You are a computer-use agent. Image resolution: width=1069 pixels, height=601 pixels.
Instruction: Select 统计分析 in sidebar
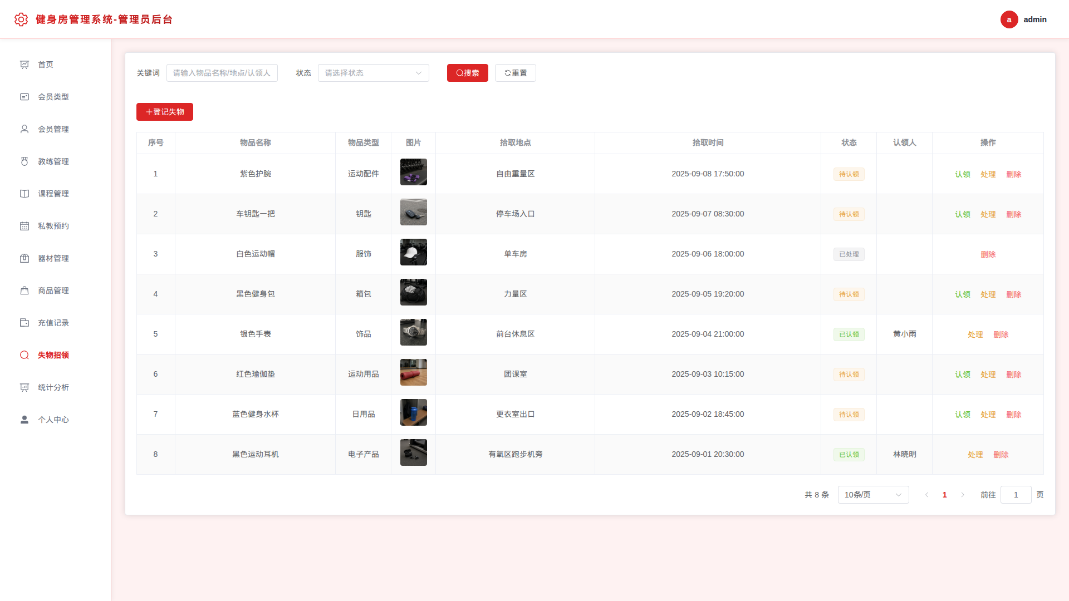pos(55,387)
